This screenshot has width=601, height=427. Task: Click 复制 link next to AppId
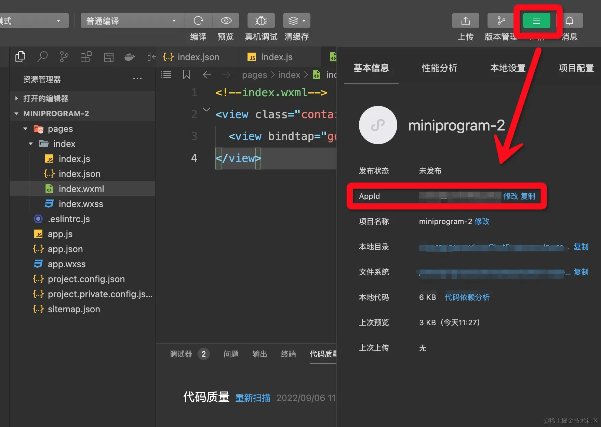pyautogui.click(x=528, y=196)
